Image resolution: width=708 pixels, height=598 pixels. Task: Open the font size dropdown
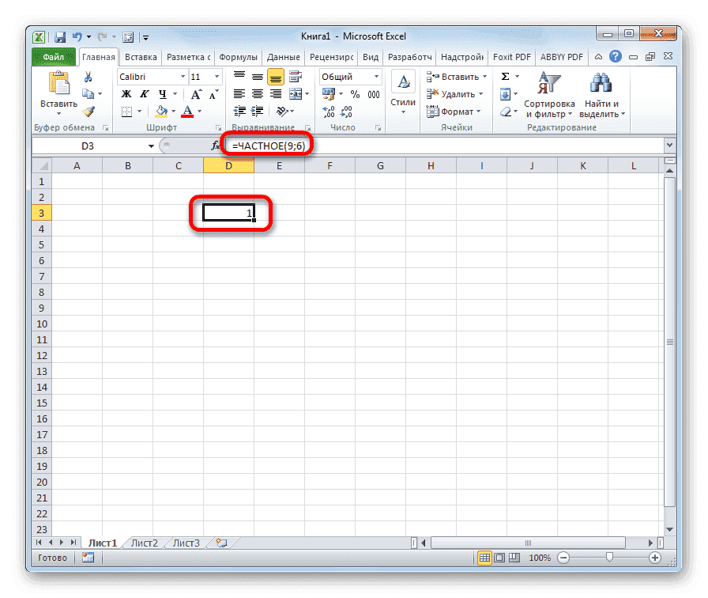coord(215,76)
